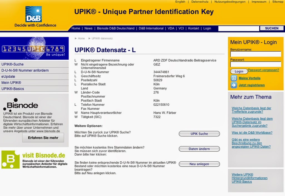Open the Home menu item
The image size is (285, 196).
76,28
